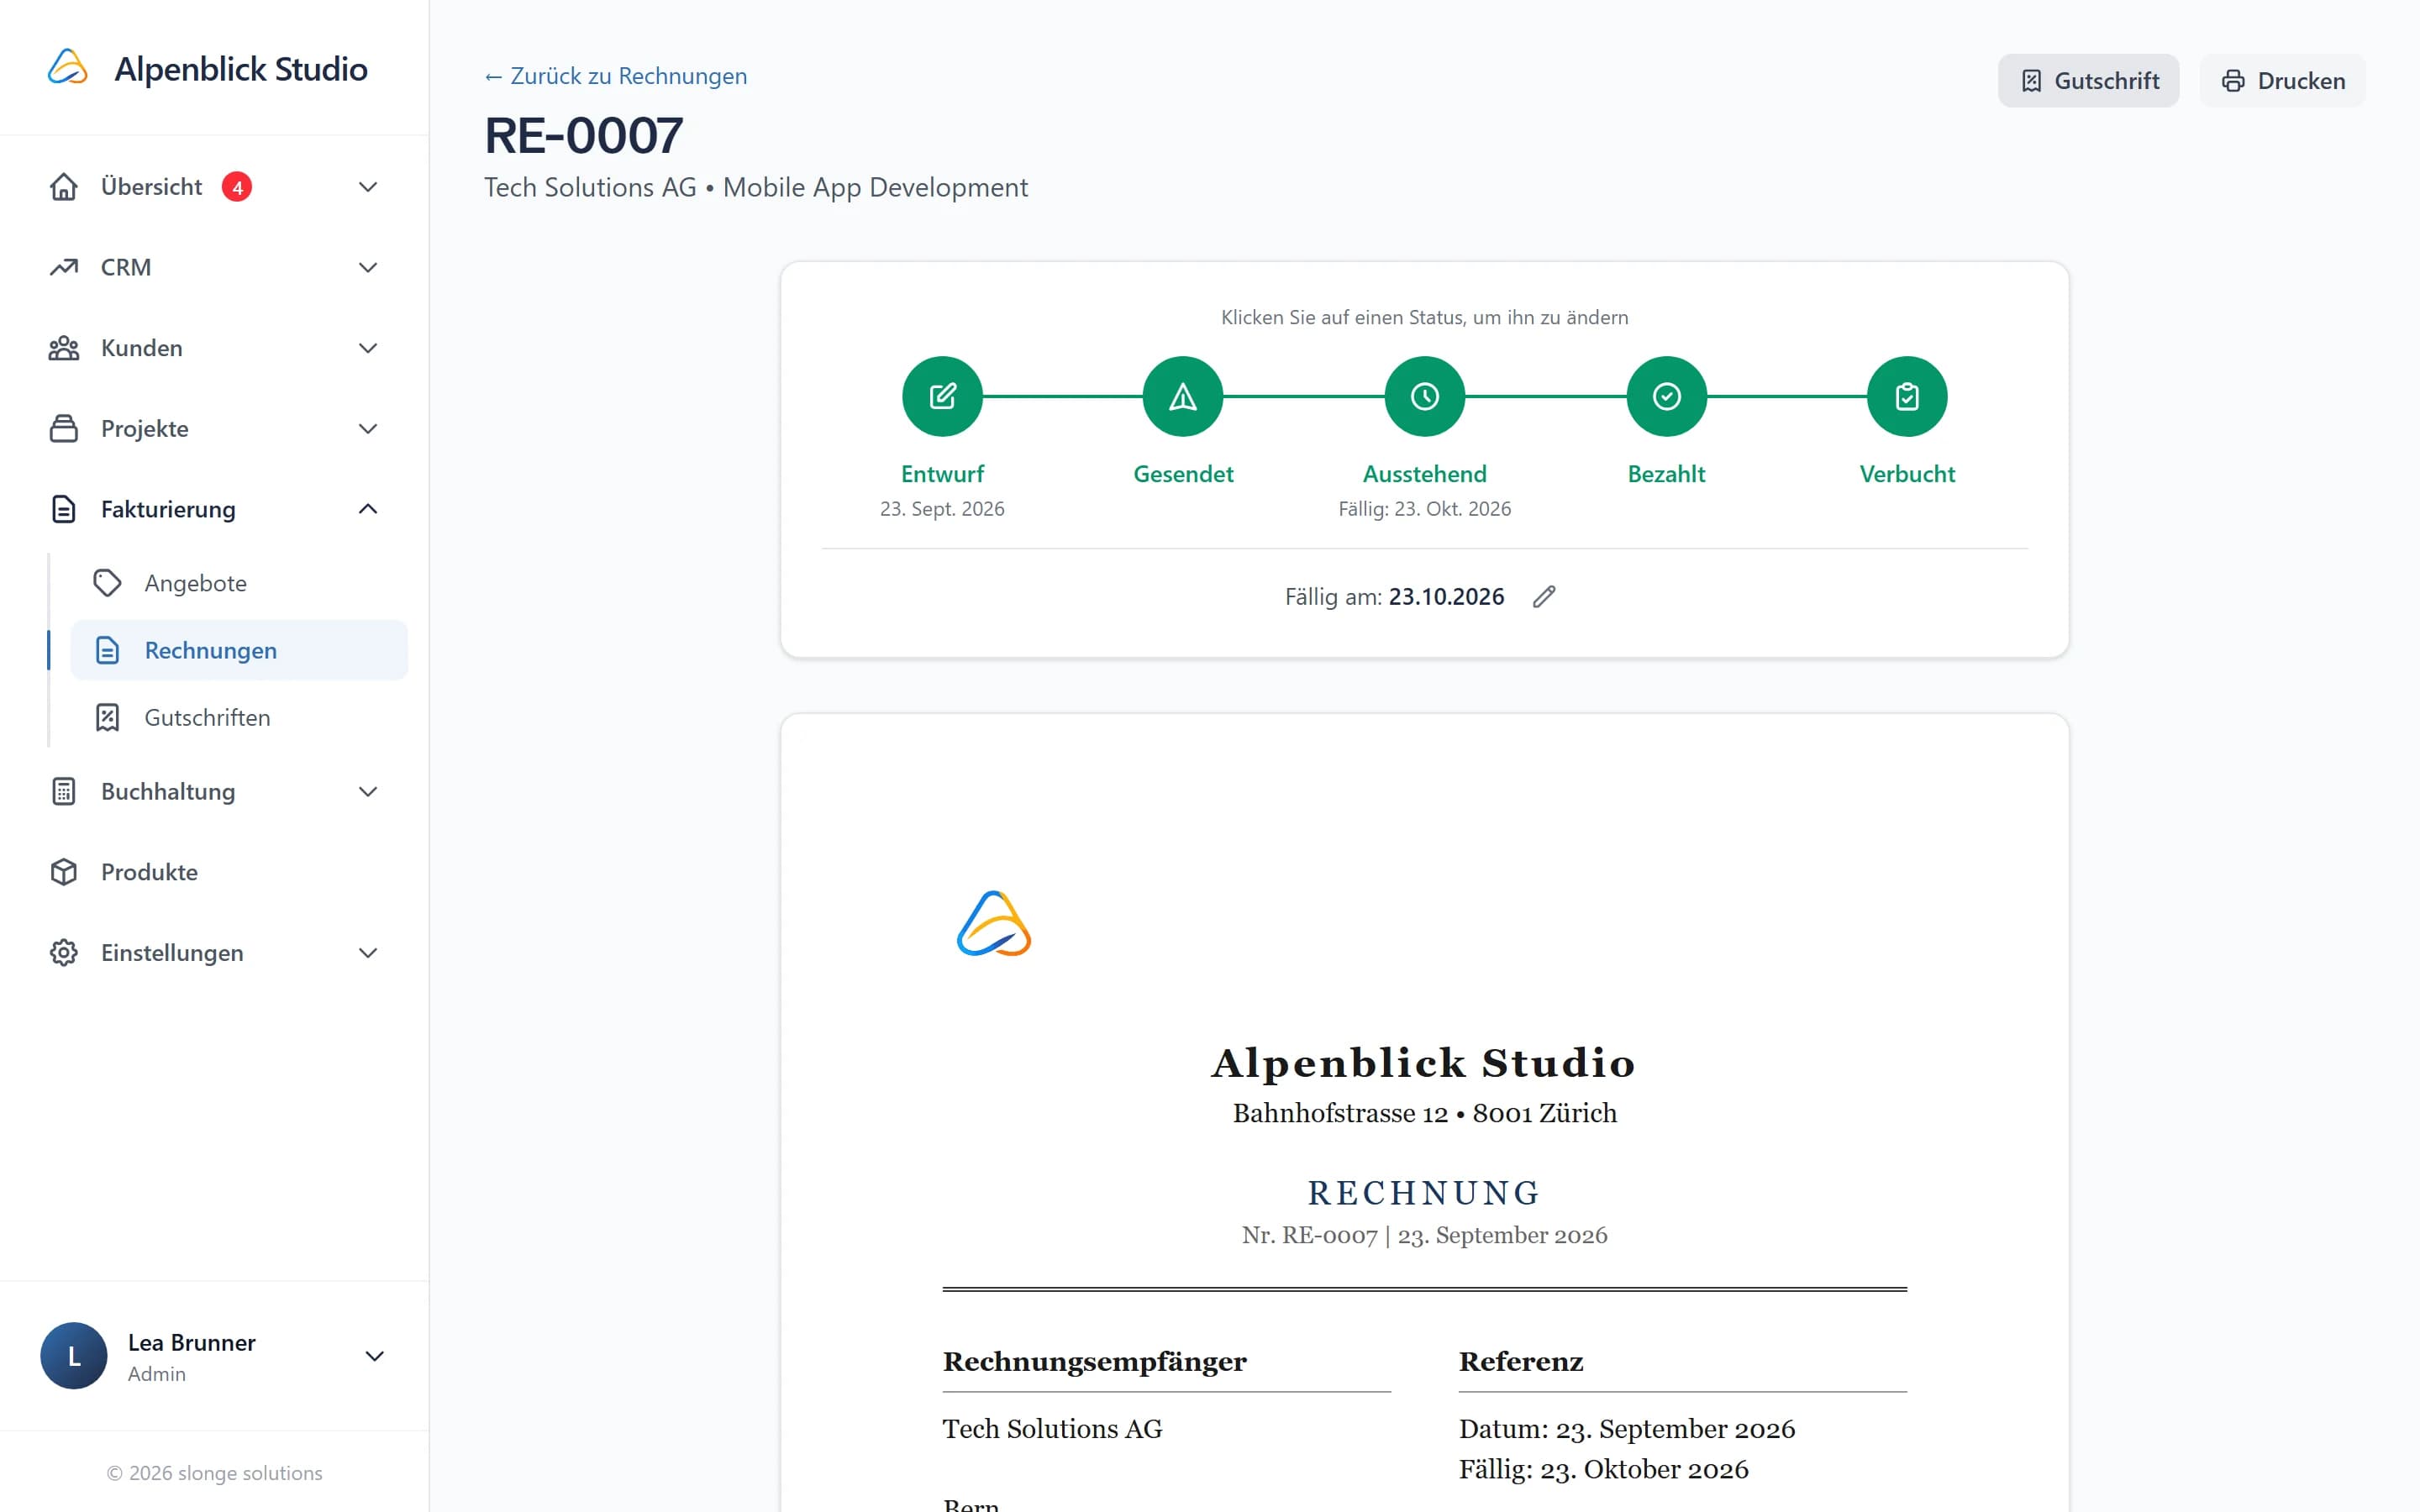Click the due date 23.10.2026 value
The height and width of the screenshot is (1512, 2420).
1446,597
